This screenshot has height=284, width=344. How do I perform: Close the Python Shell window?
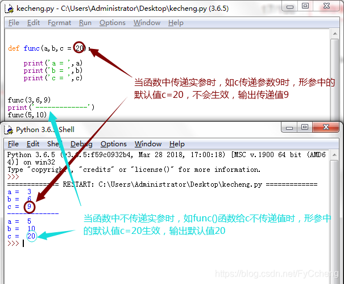tap(326, 127)
